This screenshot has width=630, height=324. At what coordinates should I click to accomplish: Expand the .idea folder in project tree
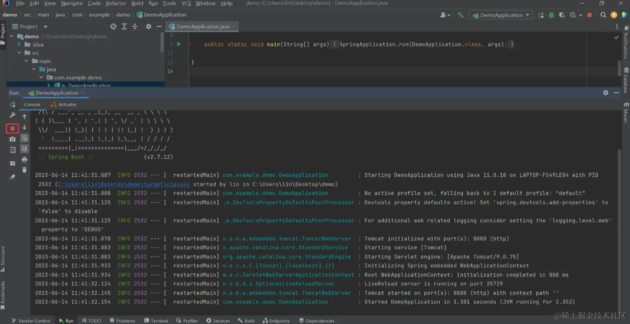click(x=19, y=45)
